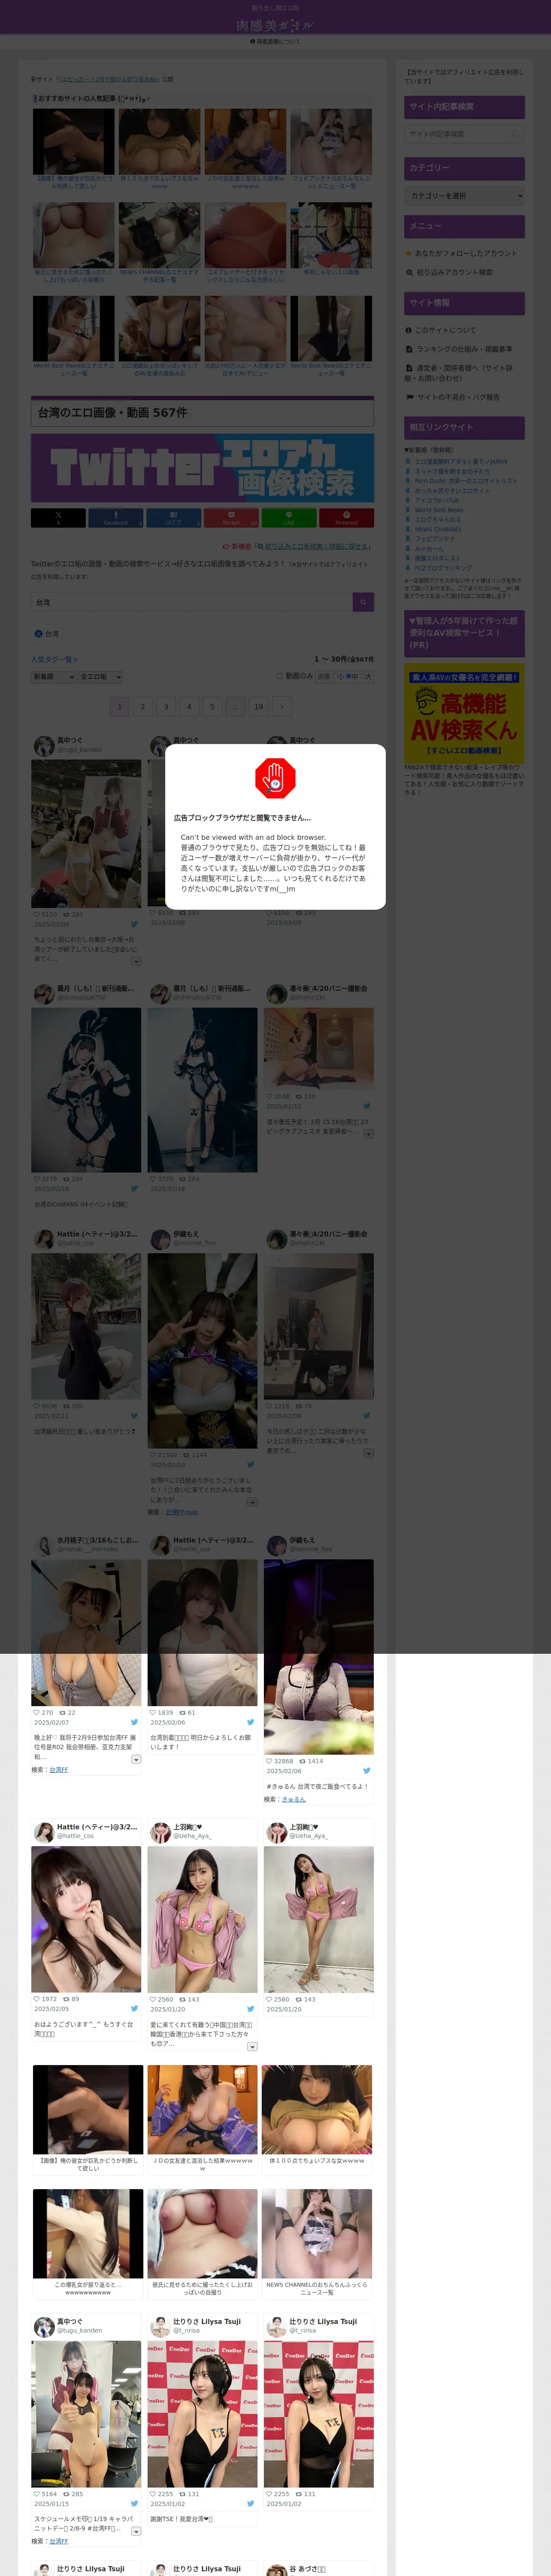Click the stop-hand ad block warning icon
The width and height of the screenshot is (551, 2576).
(x=275, y=778)
